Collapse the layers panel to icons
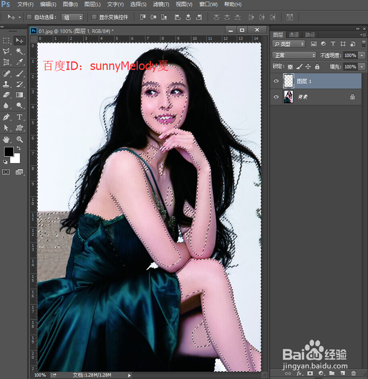368x379 pixels. (357, 28)
